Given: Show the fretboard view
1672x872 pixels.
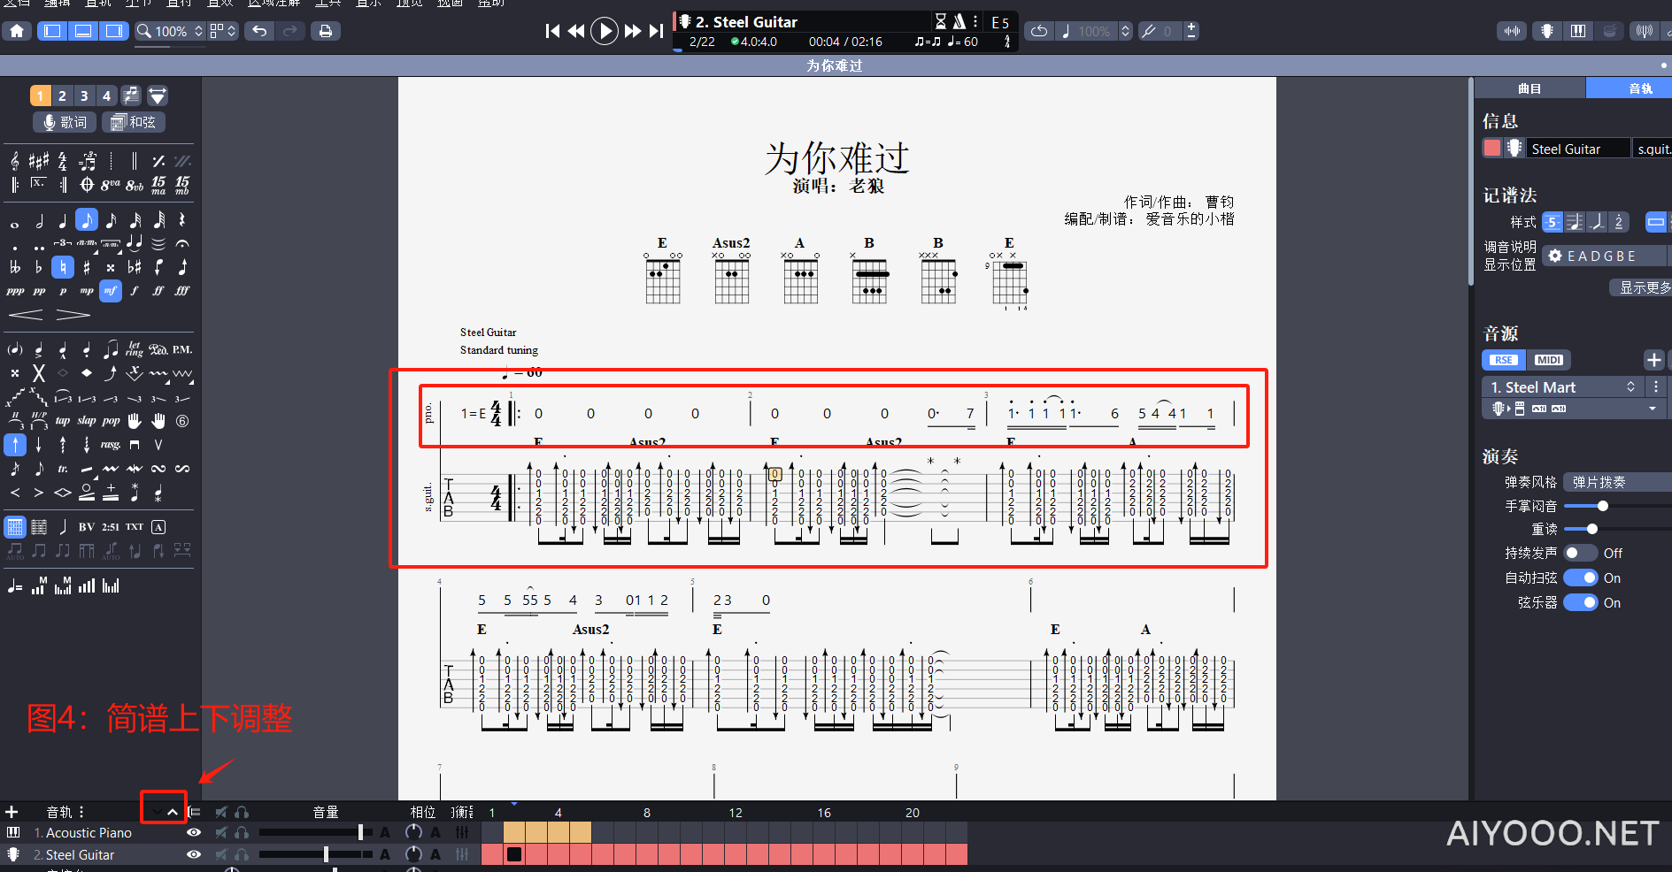Looking at the screenshot, I should point(1546,31).
